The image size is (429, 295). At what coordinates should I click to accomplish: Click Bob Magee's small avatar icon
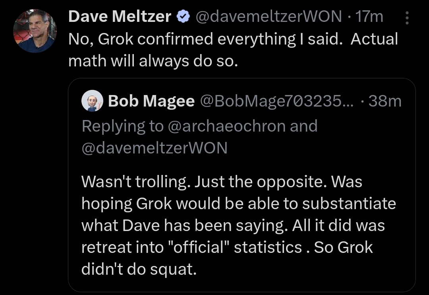pyautogui.click(x=92, y=102)
